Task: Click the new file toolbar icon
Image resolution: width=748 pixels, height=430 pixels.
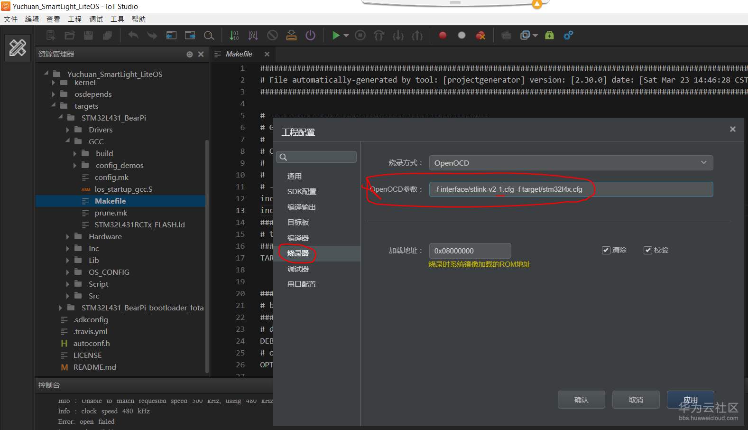Action: (51, 35)
